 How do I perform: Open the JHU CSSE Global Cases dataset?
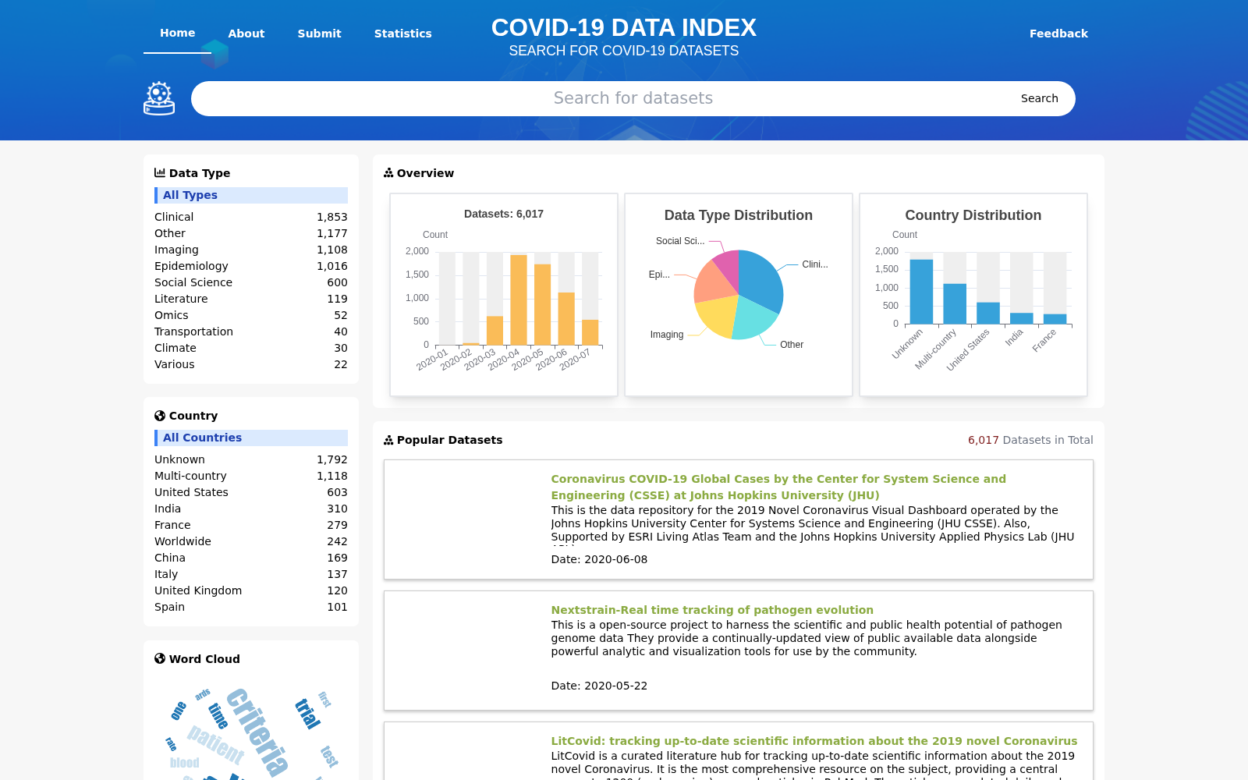tap(778, 487)
